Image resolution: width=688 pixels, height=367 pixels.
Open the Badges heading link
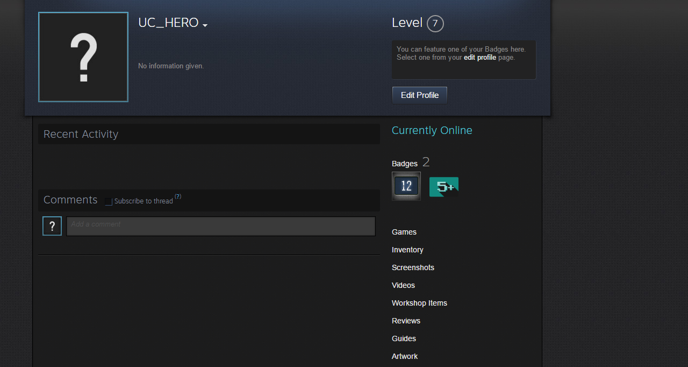coord(405,164)
